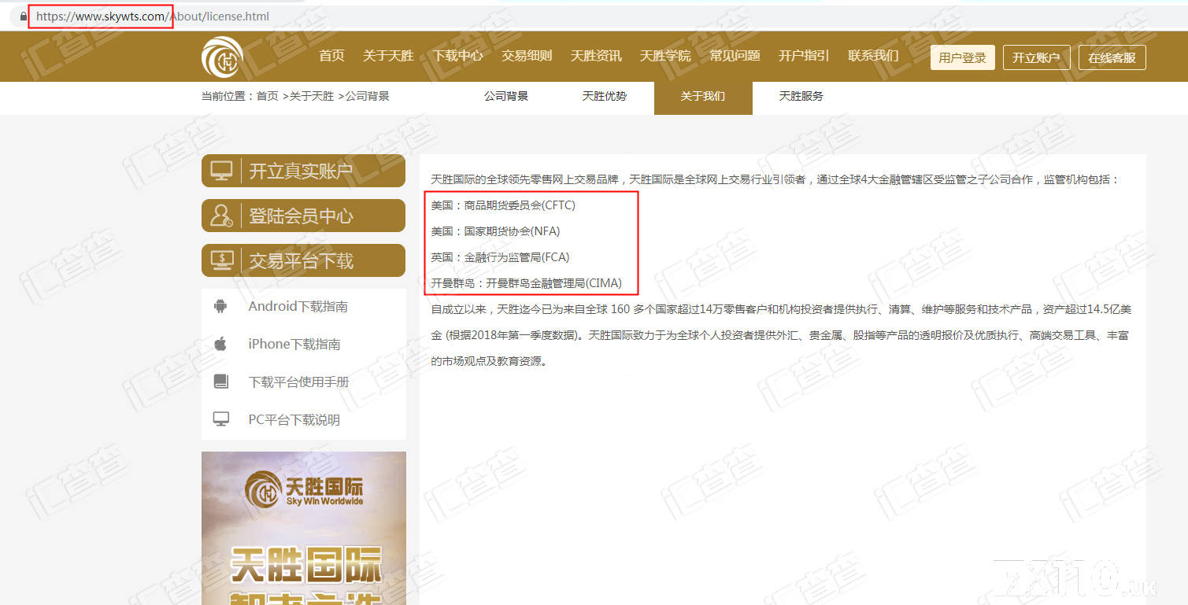Switch to the 天胜服务 tab
The width and height of the screenshot is (1188, 605).
[x=801, y=97]
